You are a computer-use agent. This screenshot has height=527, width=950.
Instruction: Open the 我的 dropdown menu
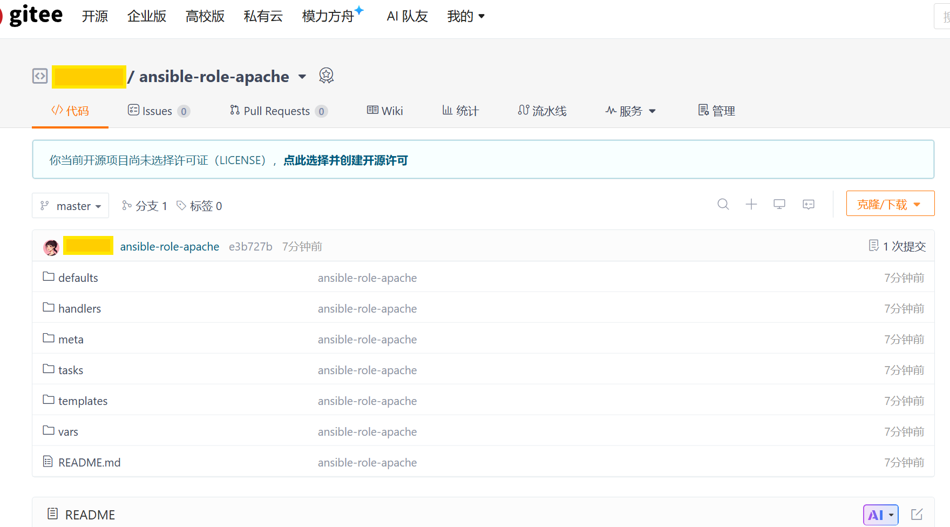pyautogui.click(x=466, y=16)
